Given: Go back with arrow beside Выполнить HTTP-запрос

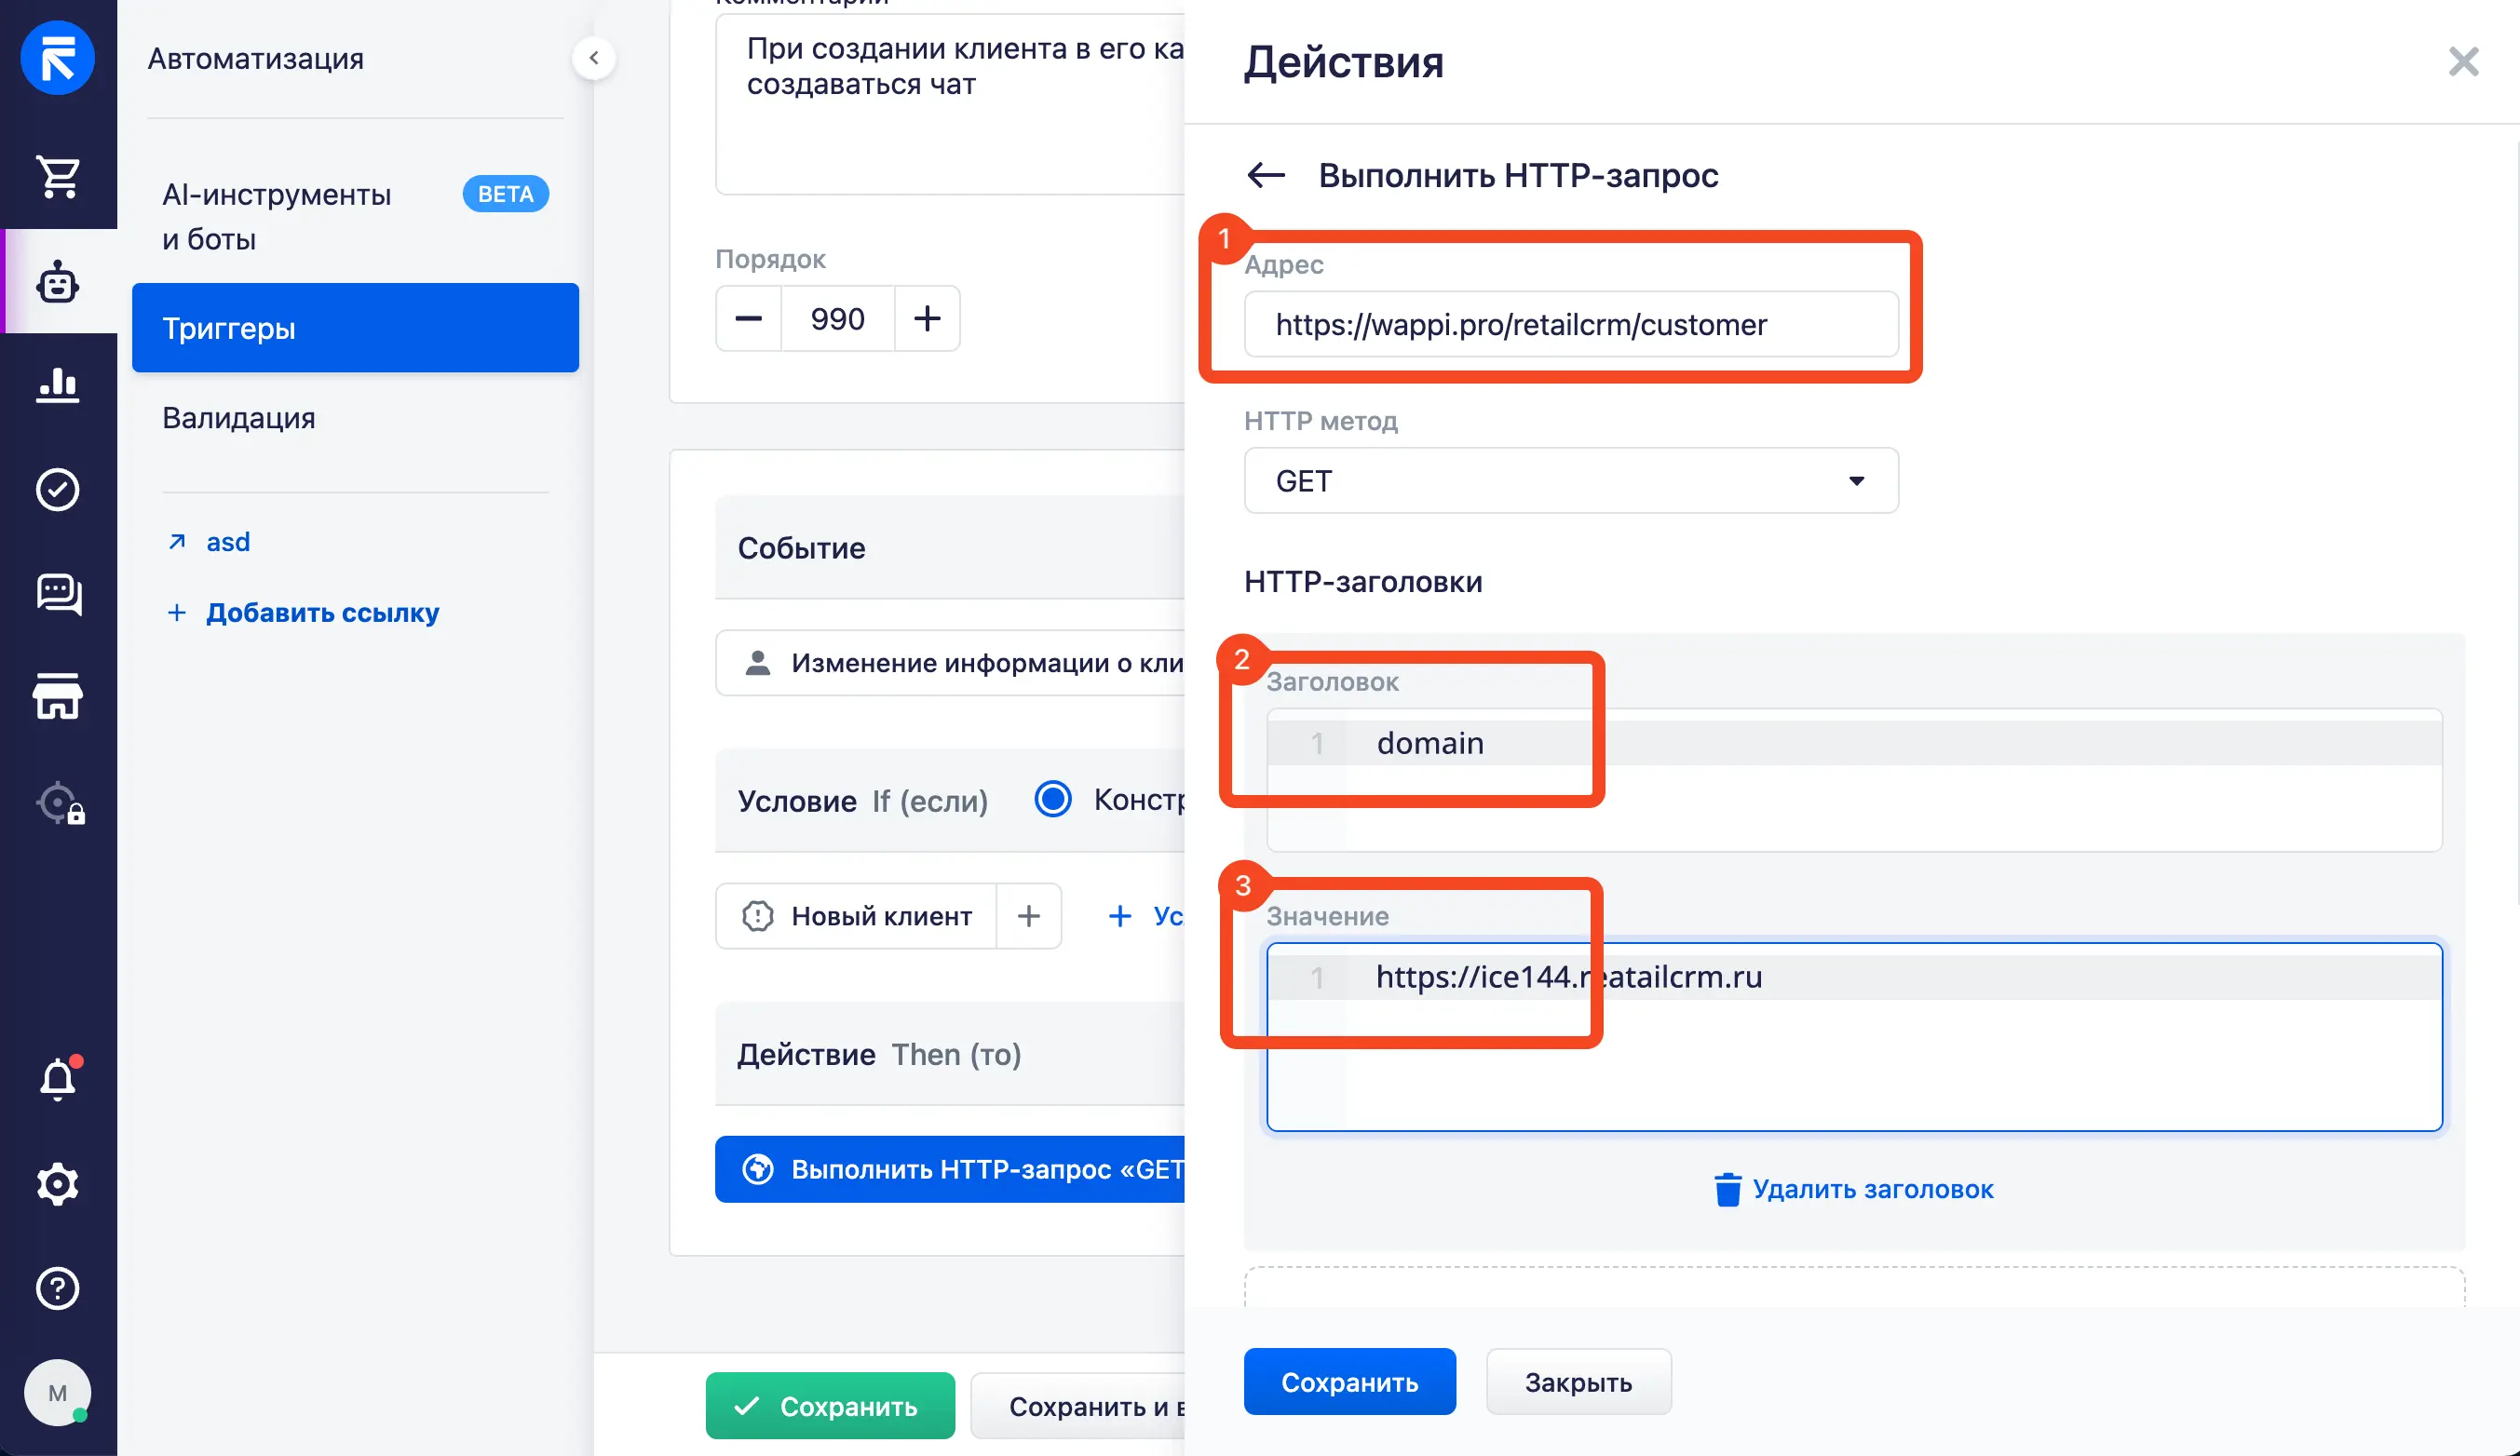Looking at the screenshot, I should pos(1266,175).
